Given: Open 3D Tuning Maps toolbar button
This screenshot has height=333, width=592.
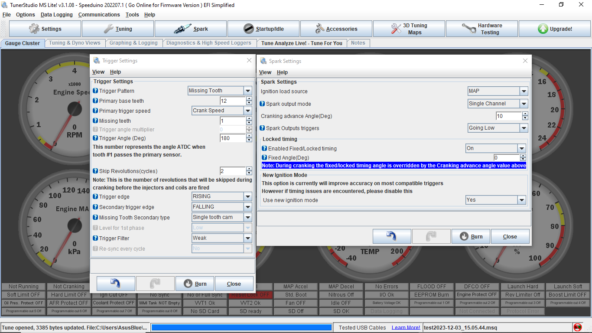Looking at the screenshot, I should pos(409,29).
